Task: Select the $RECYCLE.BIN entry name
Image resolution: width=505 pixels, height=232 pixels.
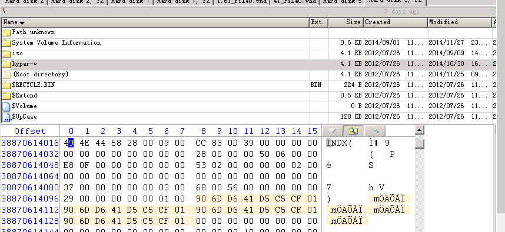Action: pyautogui.click(x=33, y=85)
